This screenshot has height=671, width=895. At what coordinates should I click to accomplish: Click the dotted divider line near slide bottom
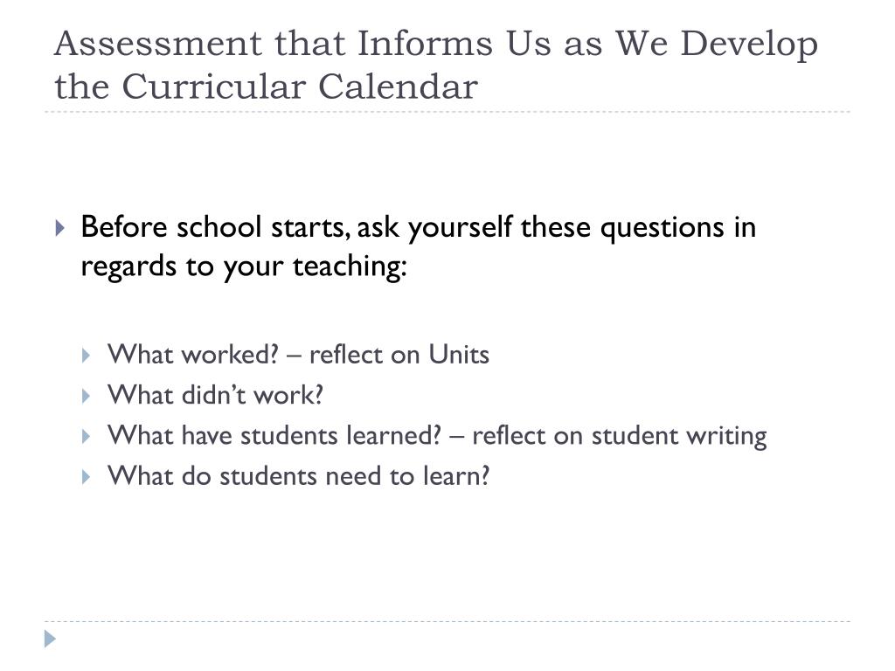447,621
